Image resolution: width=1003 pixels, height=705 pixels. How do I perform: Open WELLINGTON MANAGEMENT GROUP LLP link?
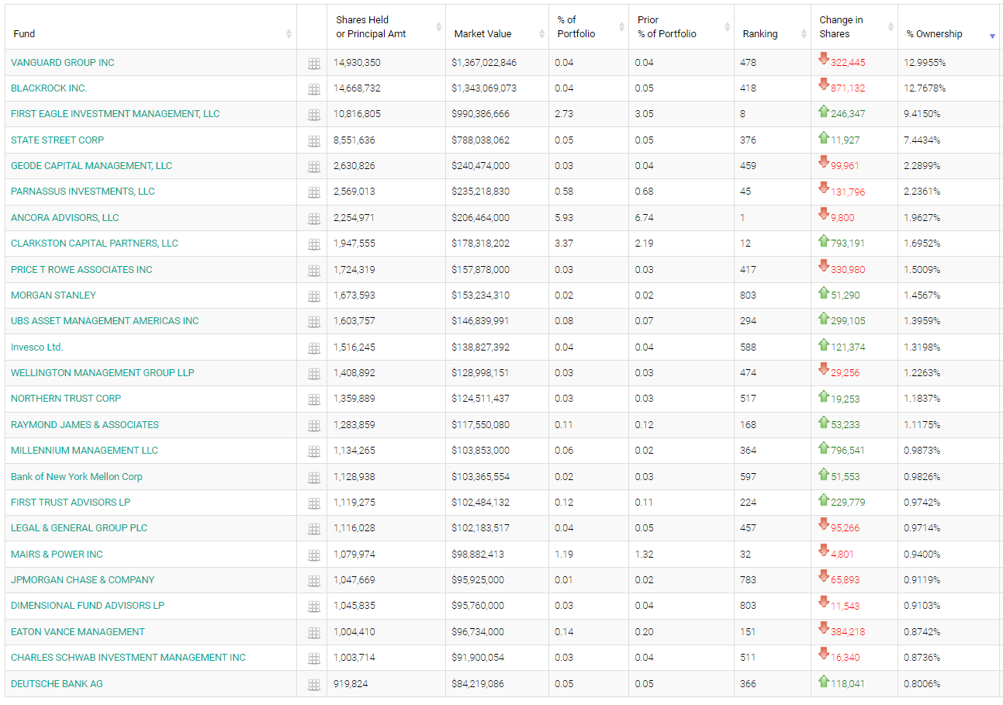(102, 373)
